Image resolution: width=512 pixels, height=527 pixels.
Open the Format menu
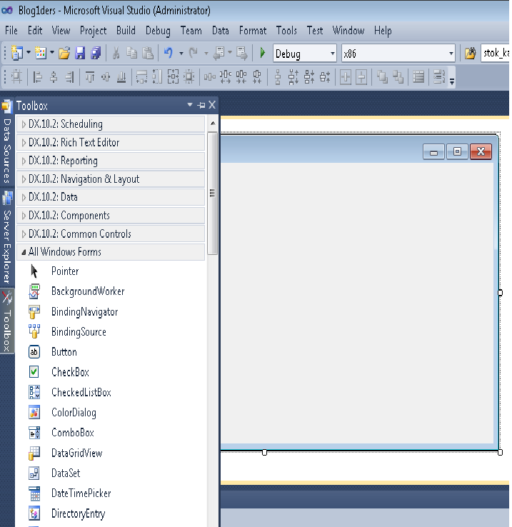(x=253, y=31)
